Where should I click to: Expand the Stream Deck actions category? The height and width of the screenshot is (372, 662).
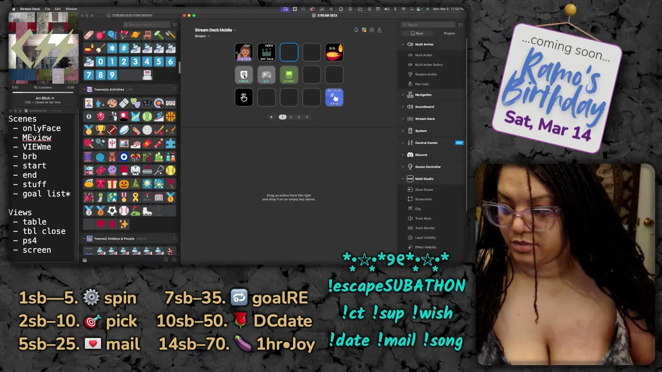click(403, 119)
